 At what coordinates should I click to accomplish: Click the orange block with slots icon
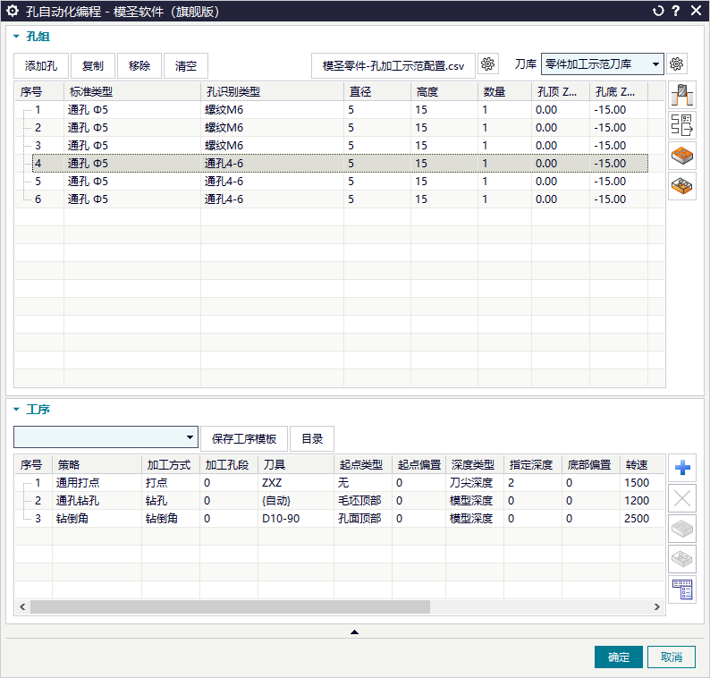(x=682, y=186)
